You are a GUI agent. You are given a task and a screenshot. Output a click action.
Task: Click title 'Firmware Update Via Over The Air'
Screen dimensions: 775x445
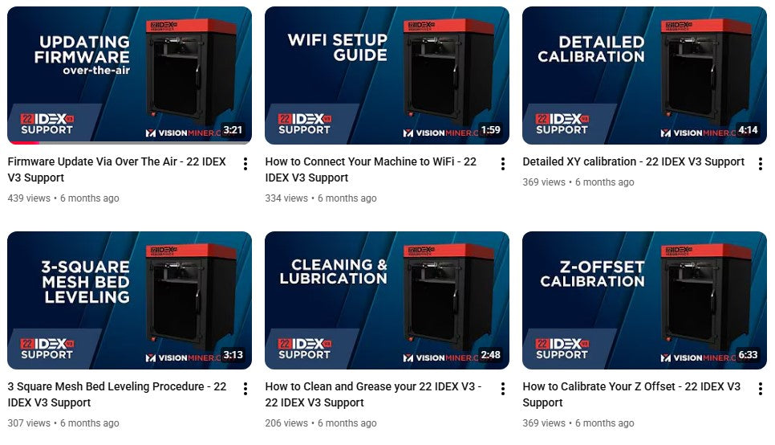92,161
